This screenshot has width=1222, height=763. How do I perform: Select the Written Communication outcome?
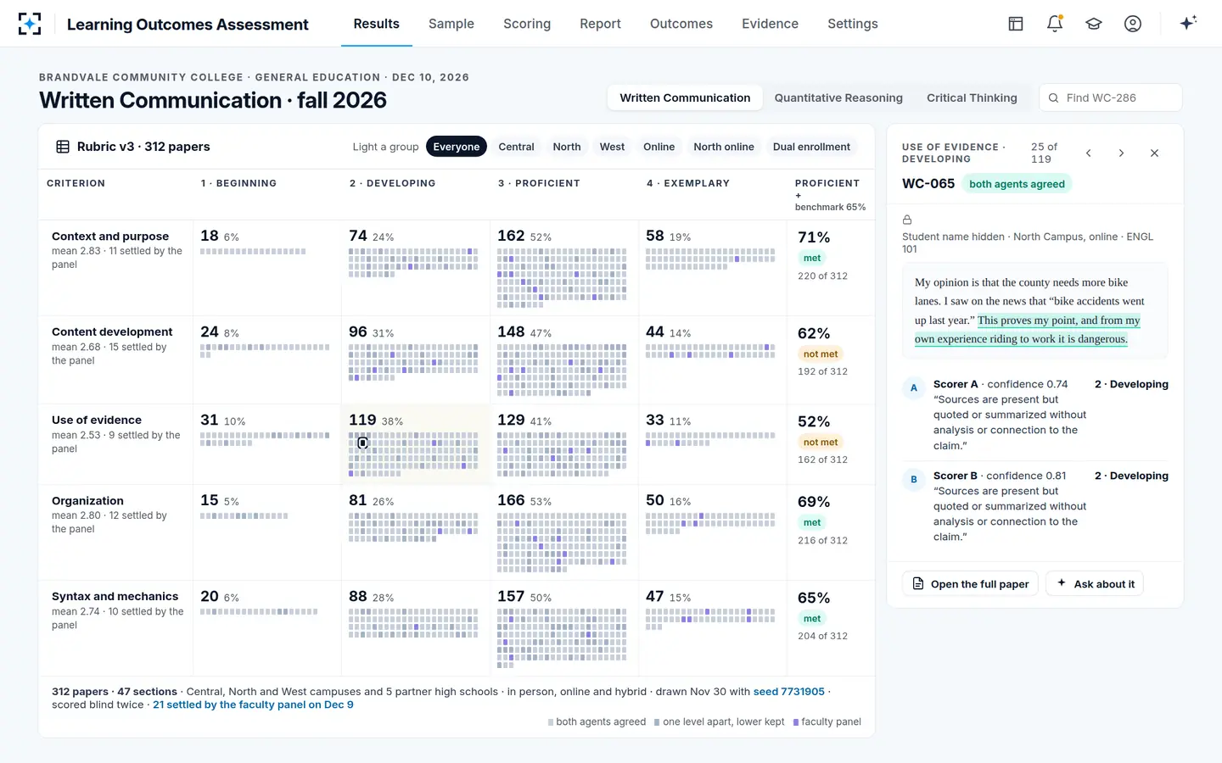[x=685, y=97]
